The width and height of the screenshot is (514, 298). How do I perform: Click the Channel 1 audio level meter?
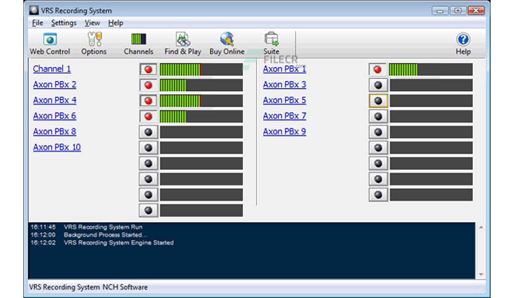(201, 70)
